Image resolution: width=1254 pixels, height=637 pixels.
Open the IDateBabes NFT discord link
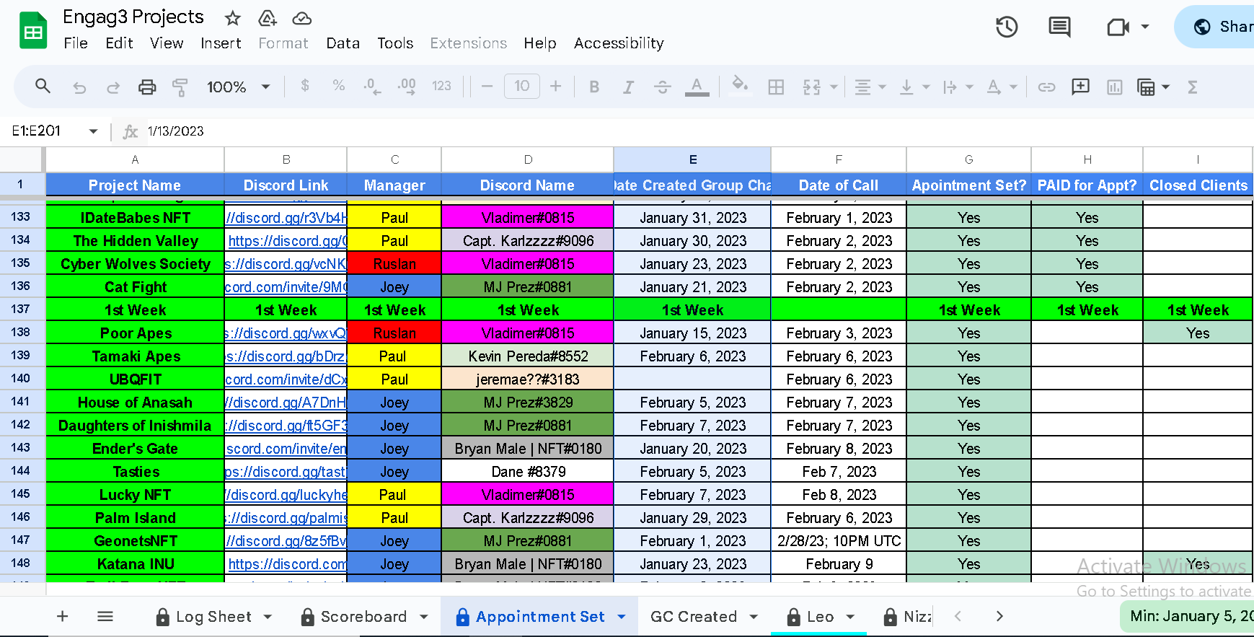pos(286,218)
